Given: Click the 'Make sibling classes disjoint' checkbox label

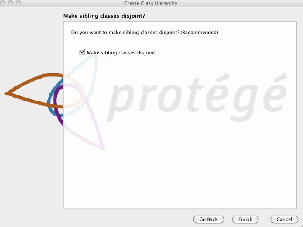Looking at the screenshot, I should click(121, 53).
